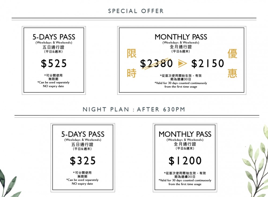Click the SPECIAL OFFER section heading
The width and height of the screenshot is (268, 197).
click(136, 11)
